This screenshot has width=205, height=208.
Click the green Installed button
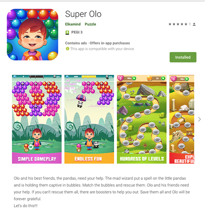pyautogui.click(x=183, y=57)
